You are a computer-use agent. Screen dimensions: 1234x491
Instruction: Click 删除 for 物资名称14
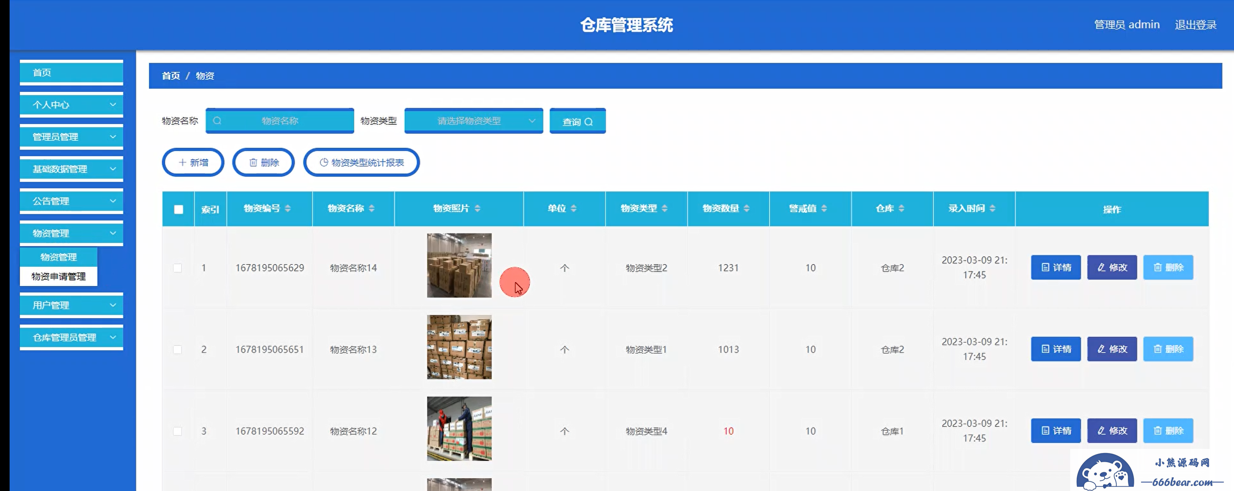point(1168,267)
